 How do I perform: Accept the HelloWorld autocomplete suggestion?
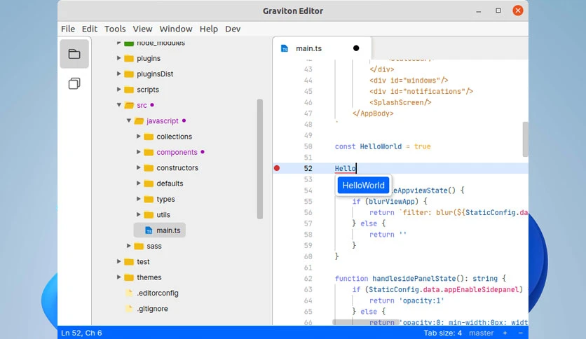coord(363,186)
